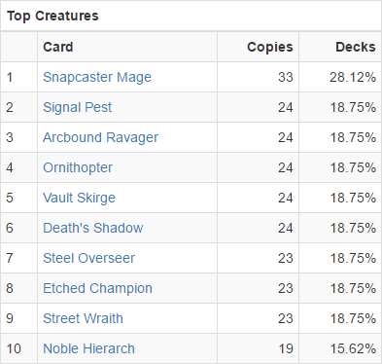Image resolution: width=382 pixels, height=364 pixels.
Task: Select the Etched Champion link
Action: [x=97, y=288]
